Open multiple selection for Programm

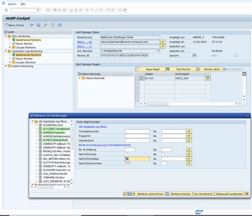(x=189, y=136)
